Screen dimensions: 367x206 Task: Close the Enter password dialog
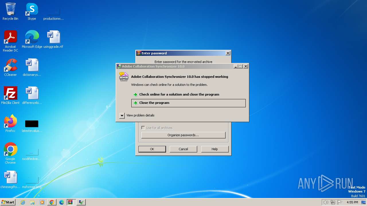[228, 53]
